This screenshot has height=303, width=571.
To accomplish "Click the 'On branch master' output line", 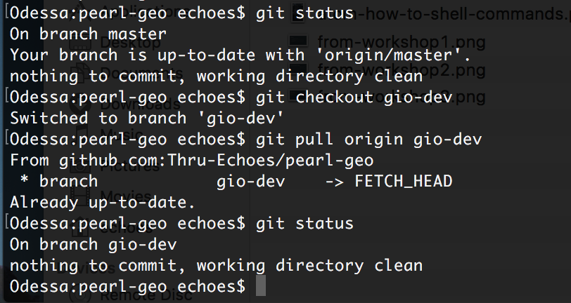I will [88, 34].
